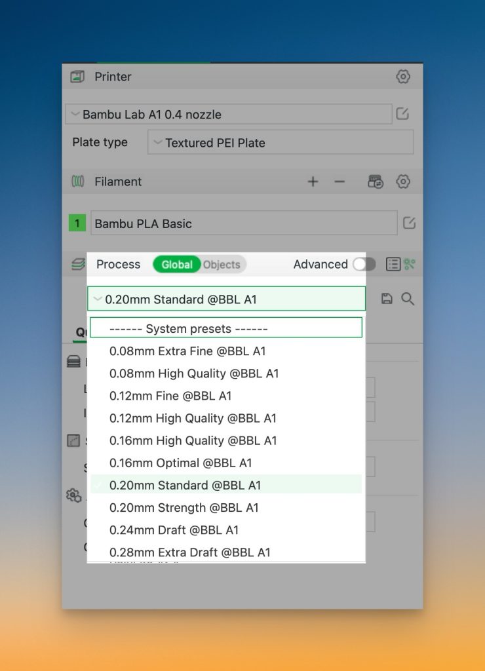The width and height of the screenshot is (485, 671).
Task: Pick 0.28mm Extra Draft @BBL A1 preset
Action: point(190,552)
